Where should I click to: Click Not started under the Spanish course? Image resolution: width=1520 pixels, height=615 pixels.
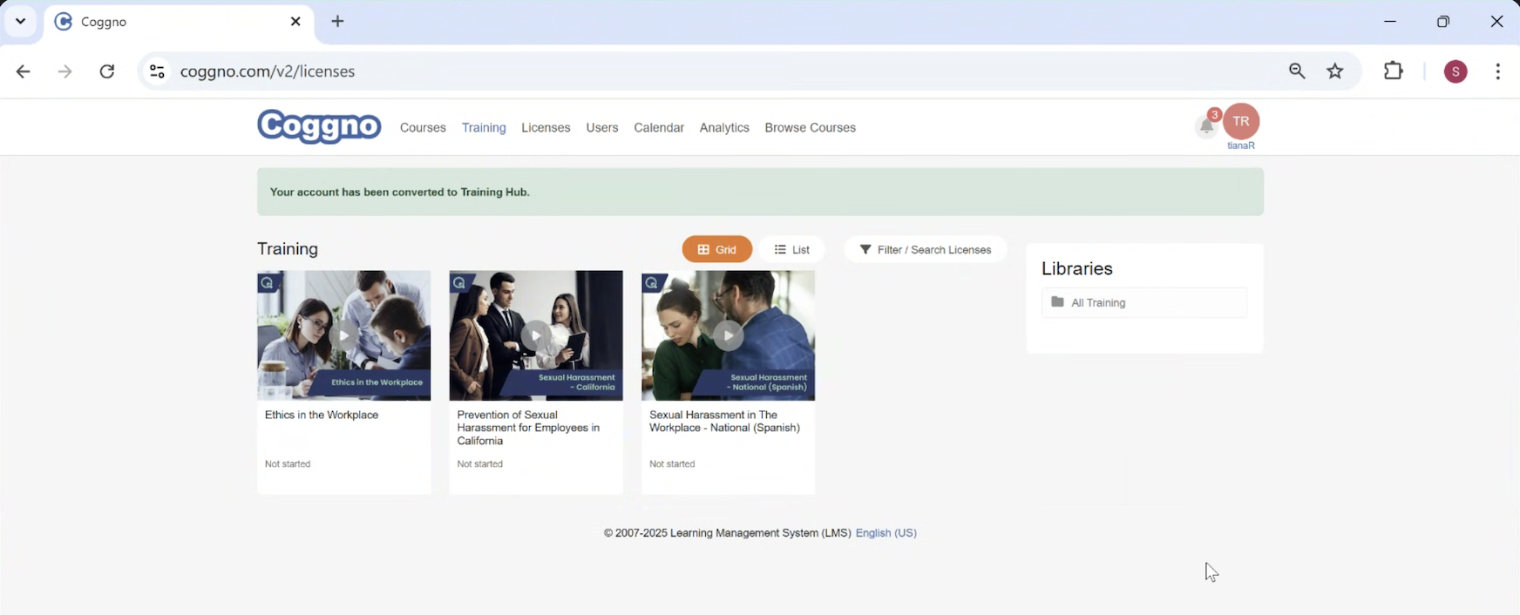(x=672, y=463)
